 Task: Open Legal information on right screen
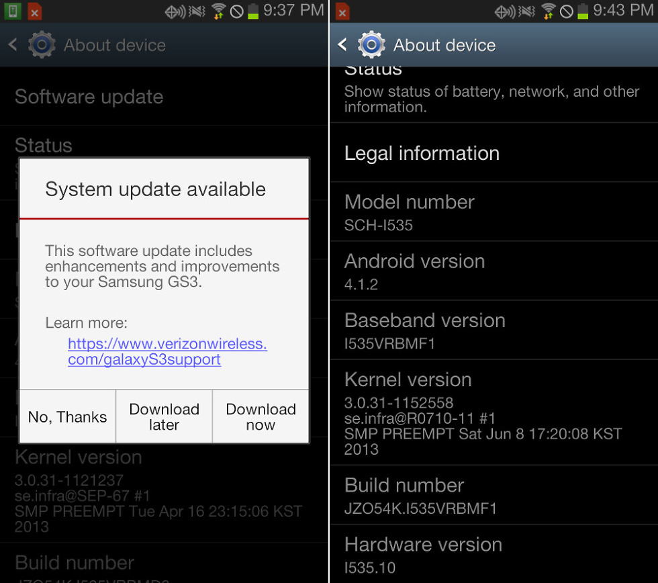tap(494, 152)
